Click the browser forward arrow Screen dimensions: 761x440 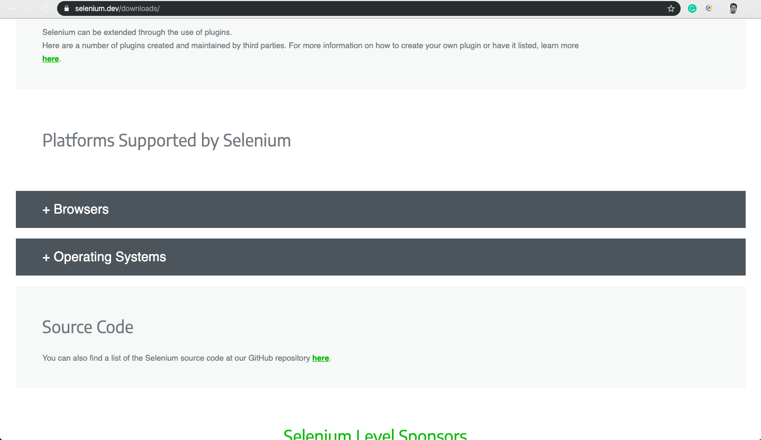coord(29,8)
